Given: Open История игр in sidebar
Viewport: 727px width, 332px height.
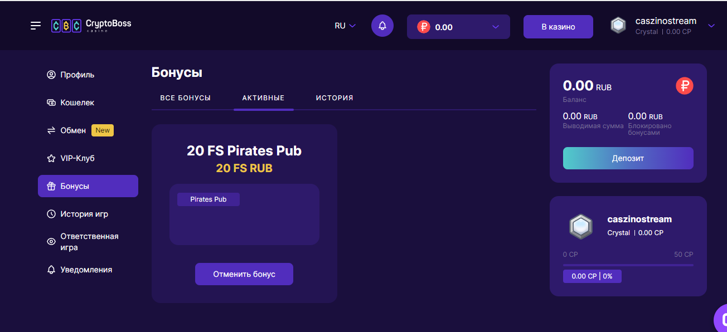Looking at the screenshot, I should (x=84, y=214).
